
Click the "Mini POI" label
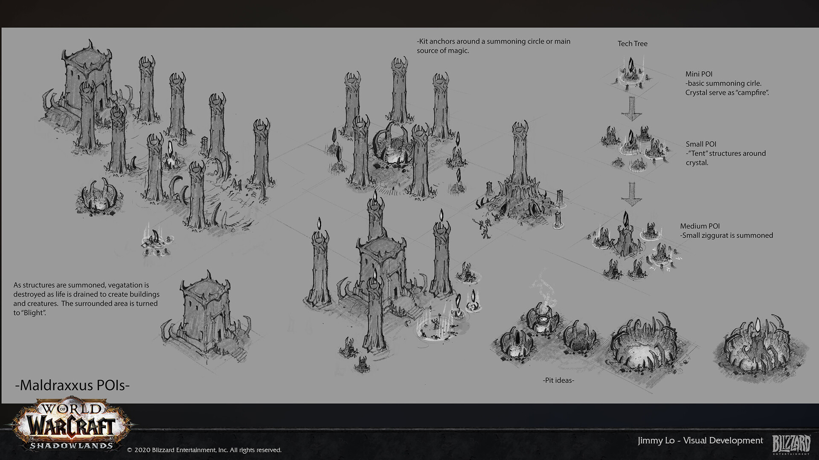(x=699, y=74)
